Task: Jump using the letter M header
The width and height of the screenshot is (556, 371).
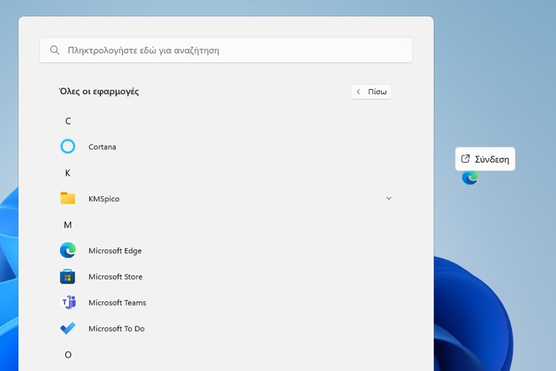Action: [67, 225]
